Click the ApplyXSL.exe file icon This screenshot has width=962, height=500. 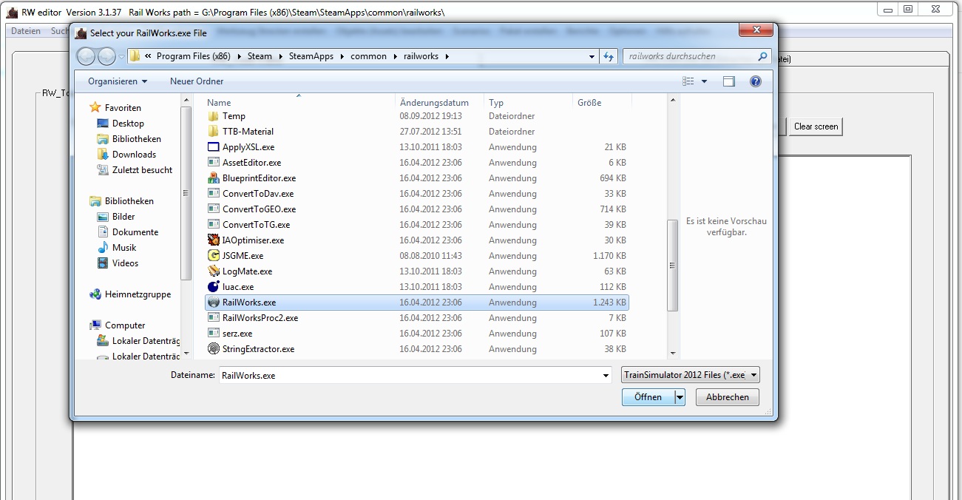pos(214,147)
